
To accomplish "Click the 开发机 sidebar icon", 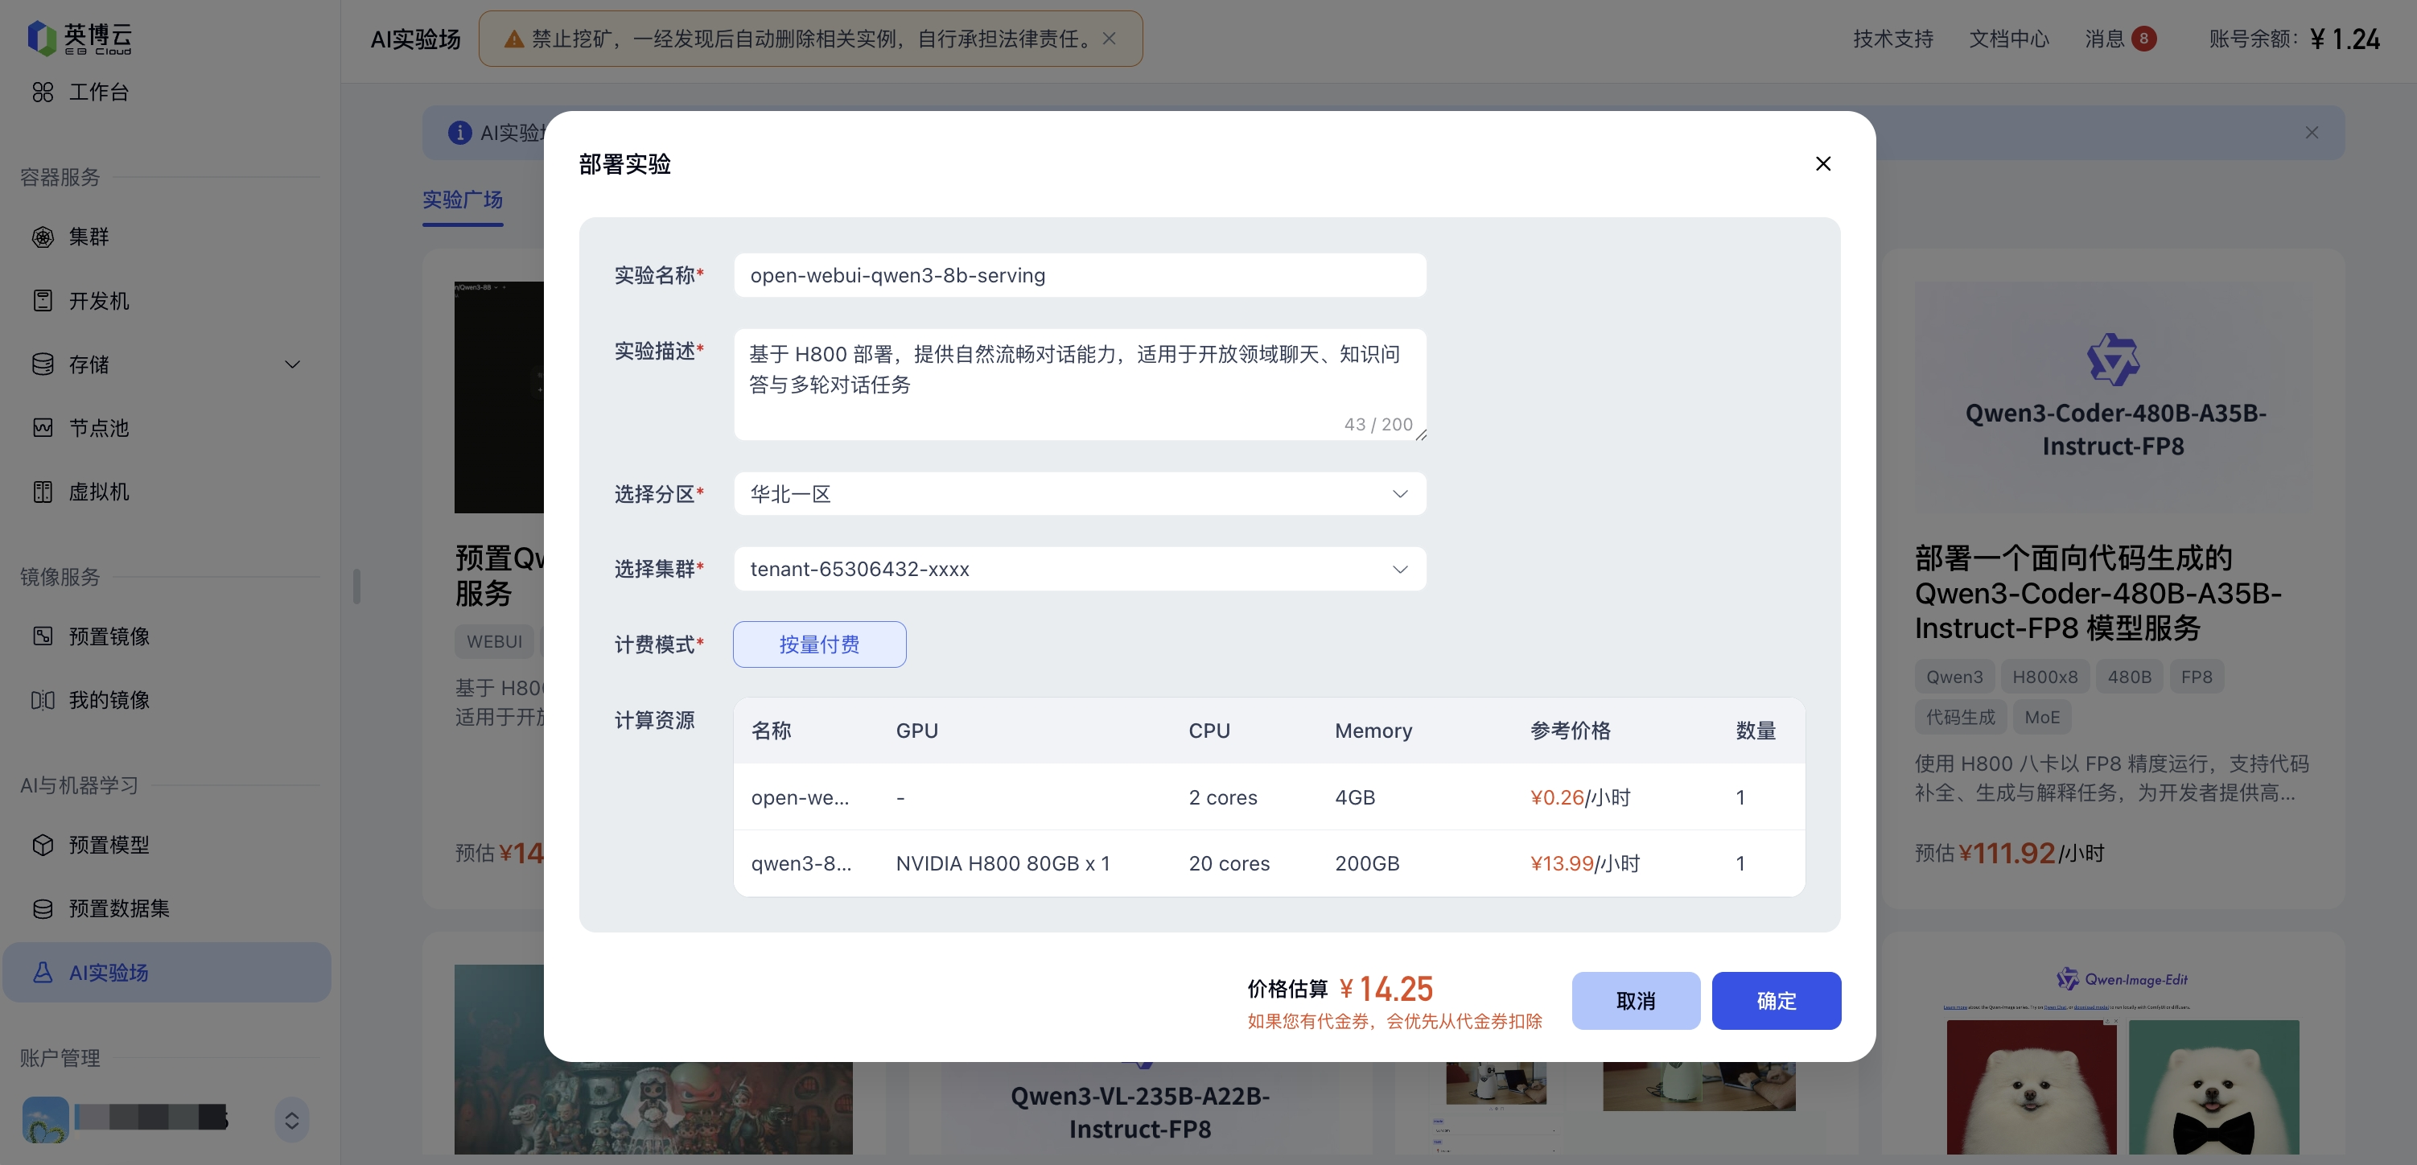I will (x=42, y=300).
